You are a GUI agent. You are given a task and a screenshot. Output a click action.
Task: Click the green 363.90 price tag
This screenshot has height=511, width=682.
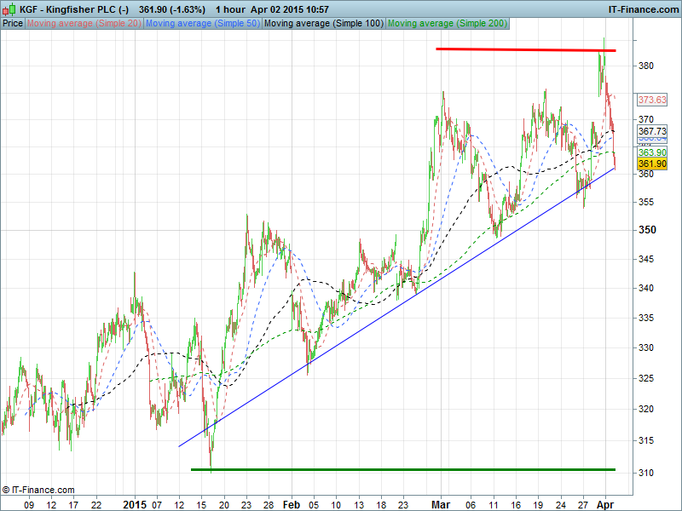coord(652,152)
